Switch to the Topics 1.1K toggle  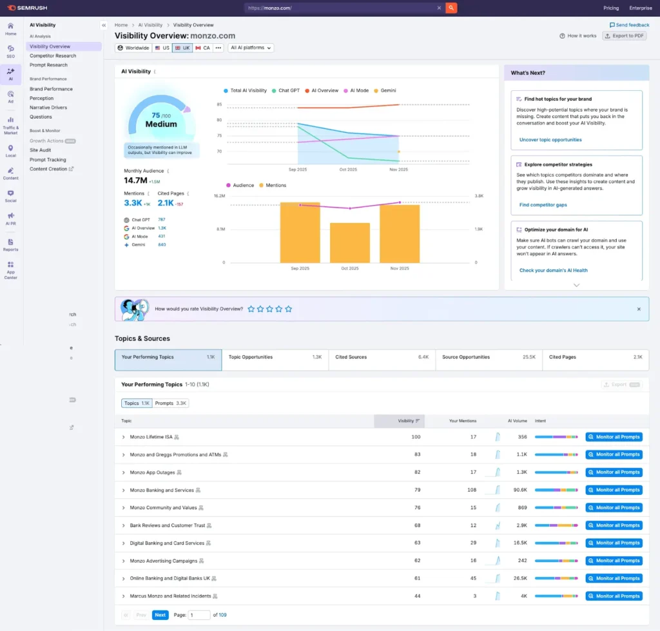click(x=137, y=403)
